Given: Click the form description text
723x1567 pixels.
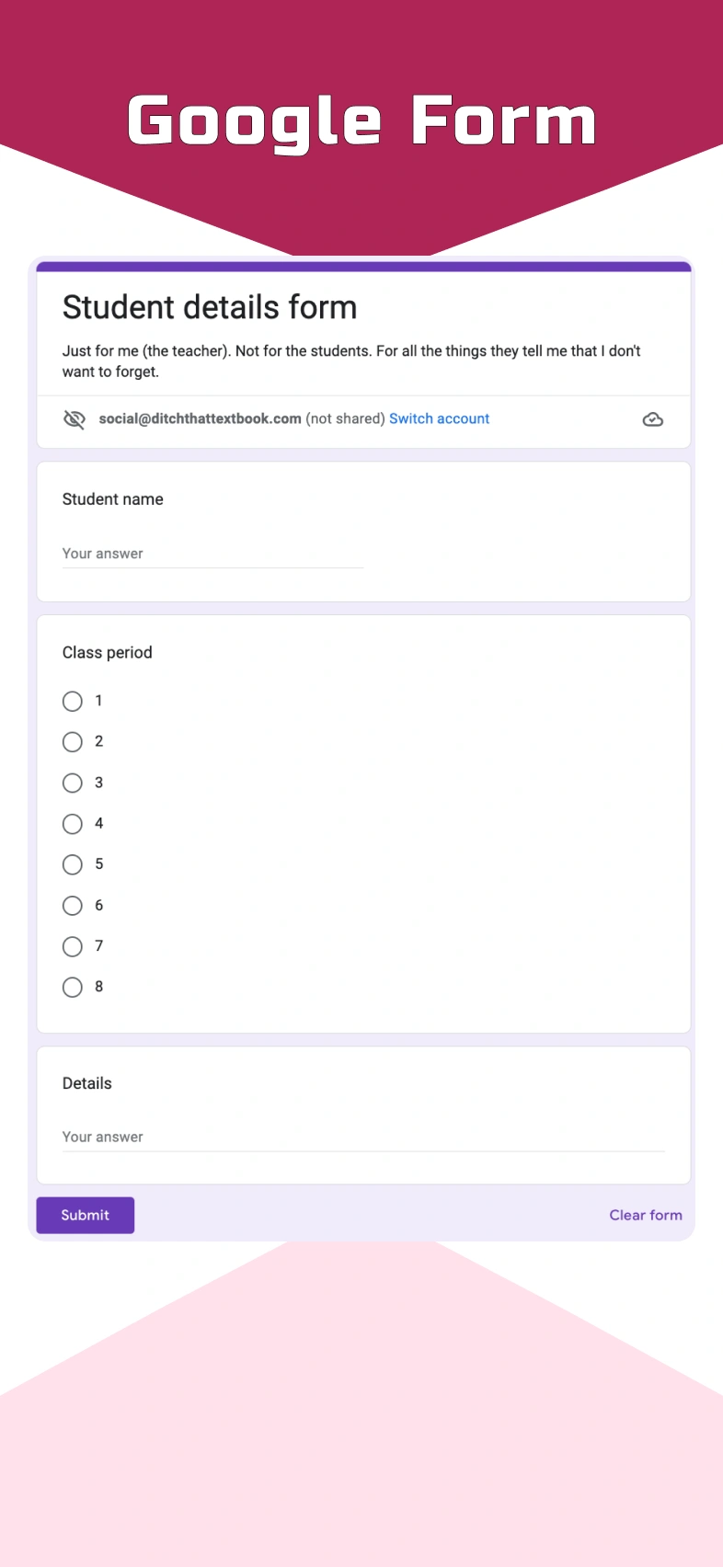Looking at the screenshot, I should (x=350, y=360).
